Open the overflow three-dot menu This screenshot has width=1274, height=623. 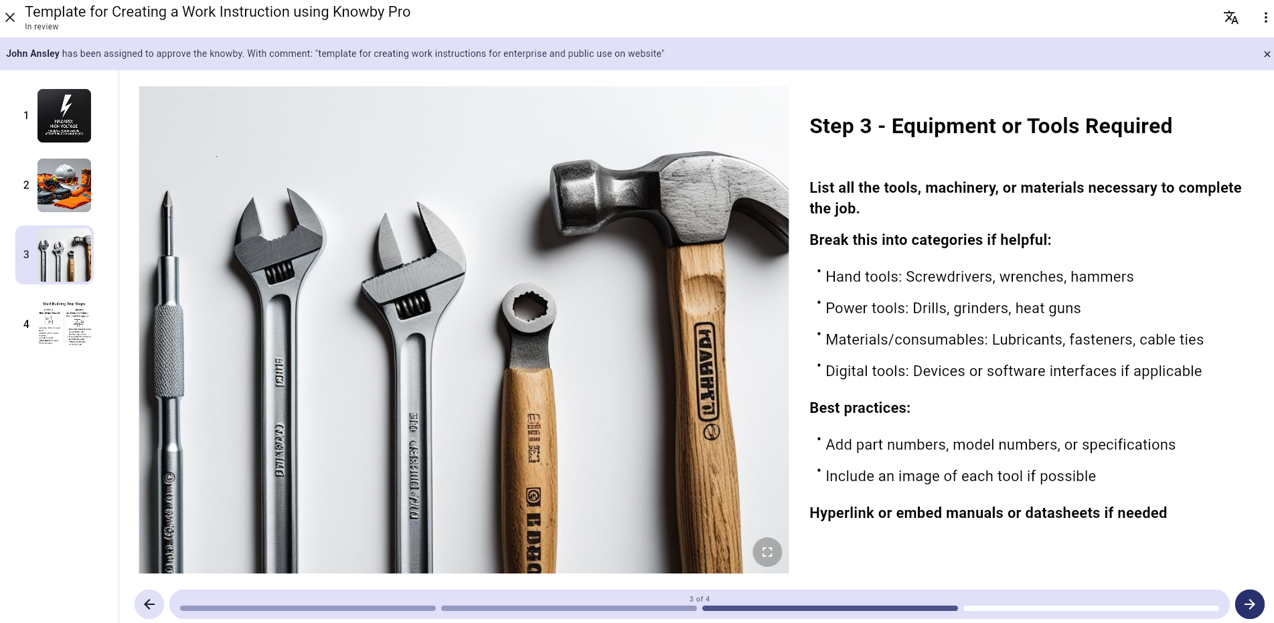[1265, 17]
